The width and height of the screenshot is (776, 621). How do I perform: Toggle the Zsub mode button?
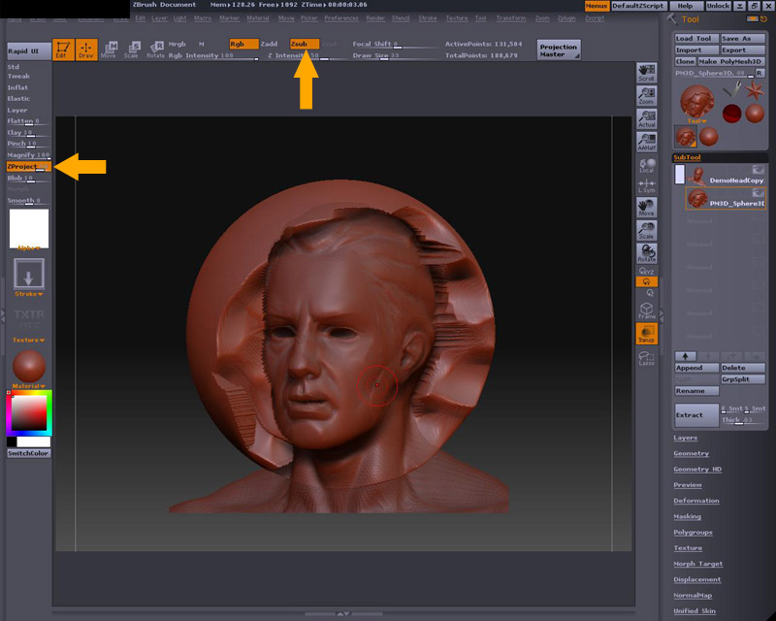pyautogui.click(x=304, y=44)
